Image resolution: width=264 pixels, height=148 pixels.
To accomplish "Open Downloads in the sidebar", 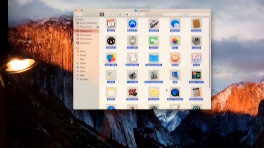I will (87, 43).
